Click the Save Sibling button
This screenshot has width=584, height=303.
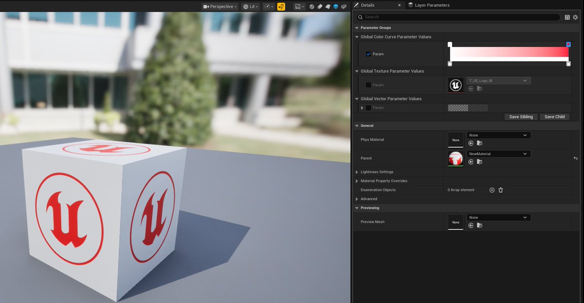pos(521,117)
